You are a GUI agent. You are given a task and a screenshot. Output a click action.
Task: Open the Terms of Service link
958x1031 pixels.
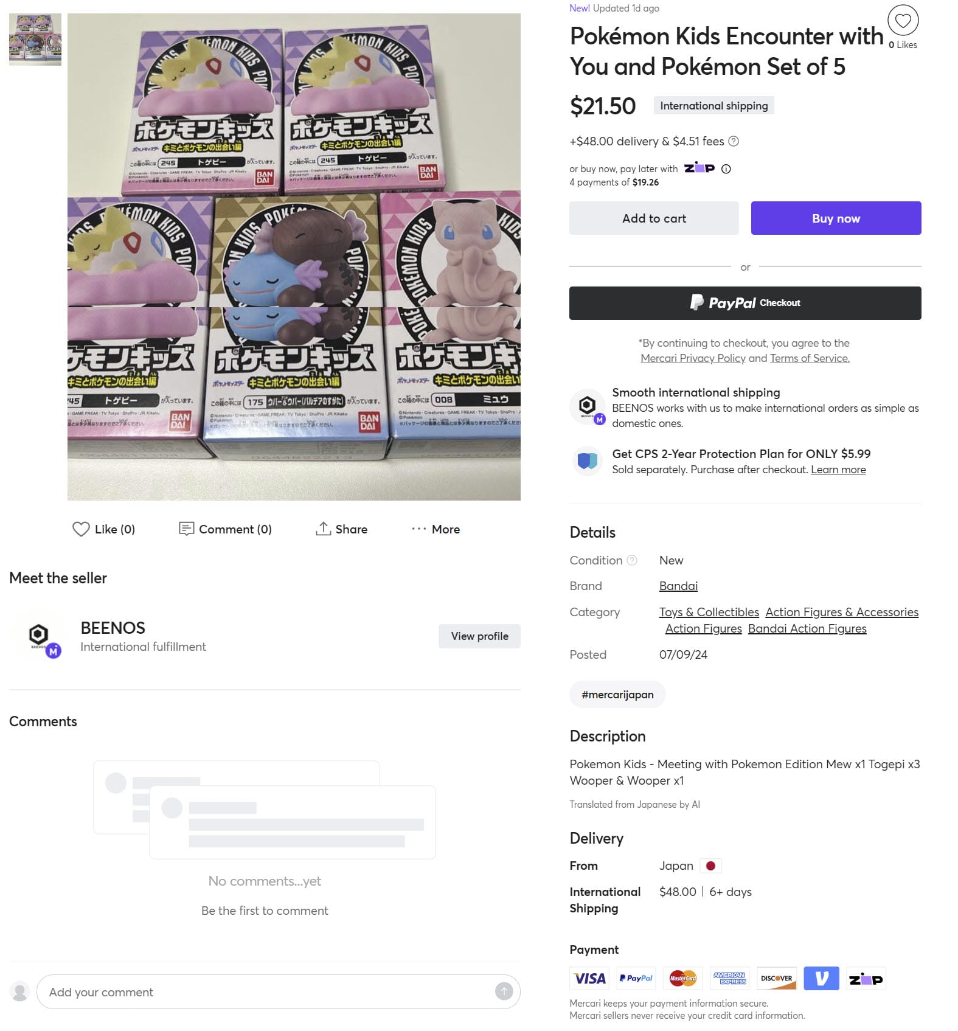(x=810, y=358)
